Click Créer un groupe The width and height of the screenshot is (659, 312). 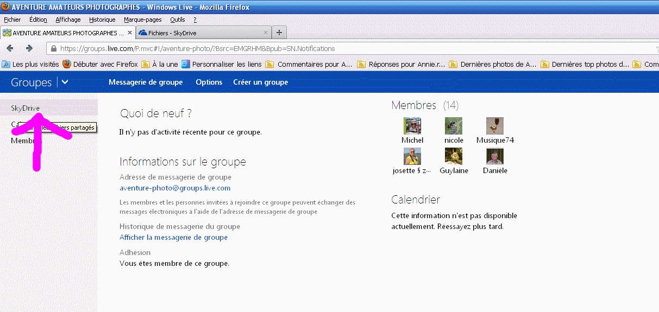pyautogui.click(x=261, y=82)
